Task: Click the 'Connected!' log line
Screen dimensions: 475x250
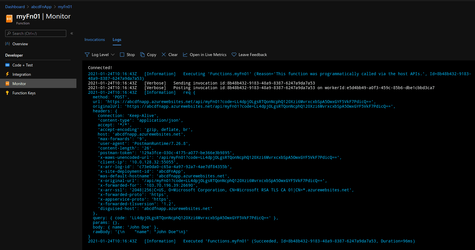Action: (x=100, y=68)
